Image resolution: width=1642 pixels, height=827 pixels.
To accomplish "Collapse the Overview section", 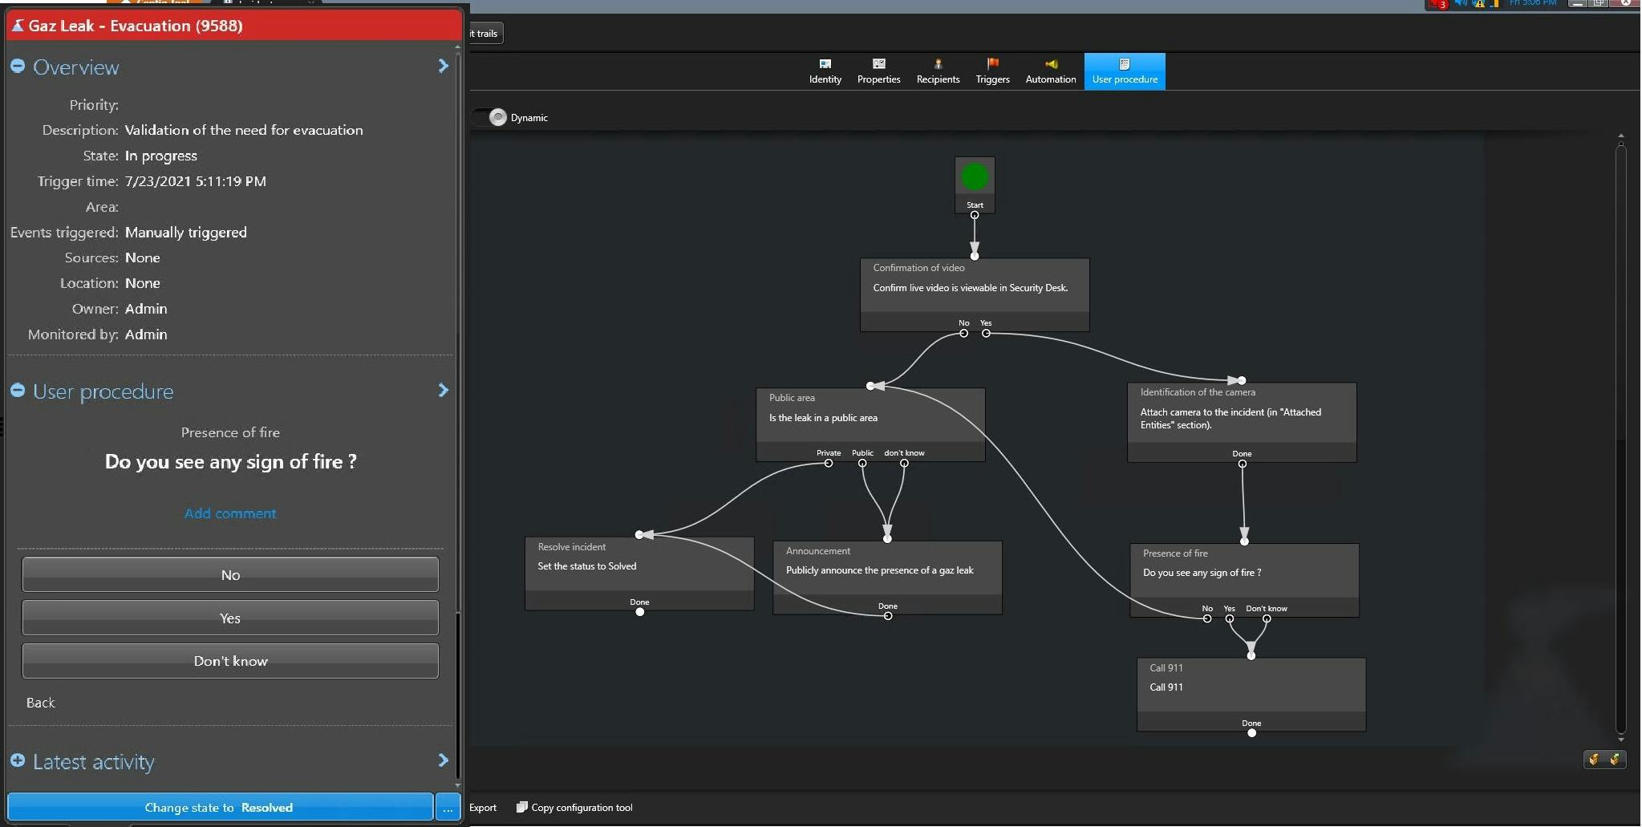I will tap(17, 66).
